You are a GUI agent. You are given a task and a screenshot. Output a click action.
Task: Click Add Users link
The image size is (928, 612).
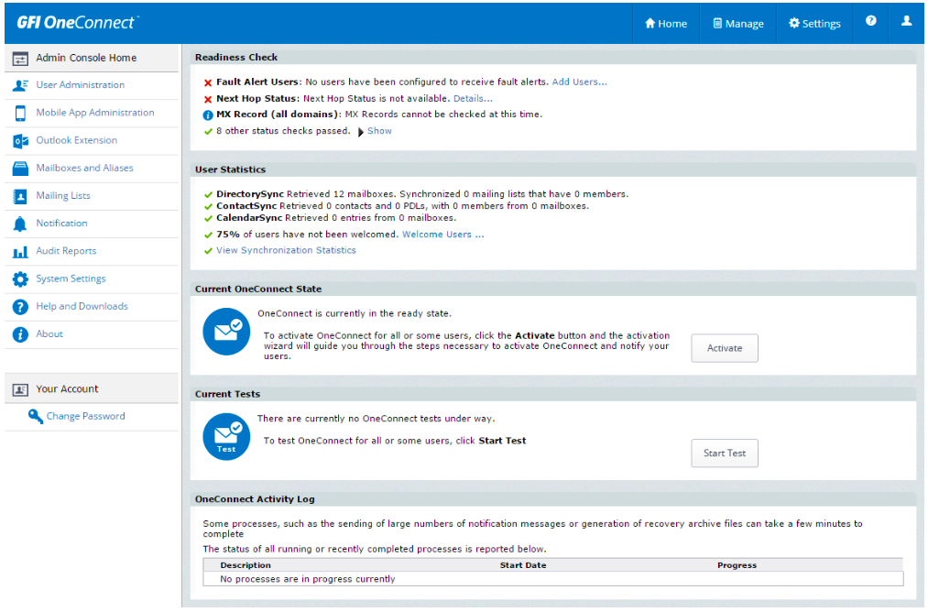click(579, 82)
